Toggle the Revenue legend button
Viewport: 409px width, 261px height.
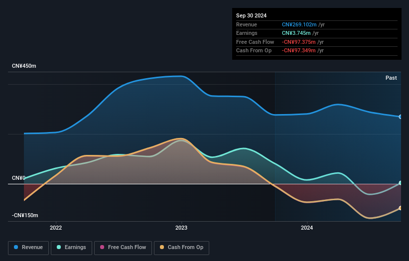tap(28, 248)
